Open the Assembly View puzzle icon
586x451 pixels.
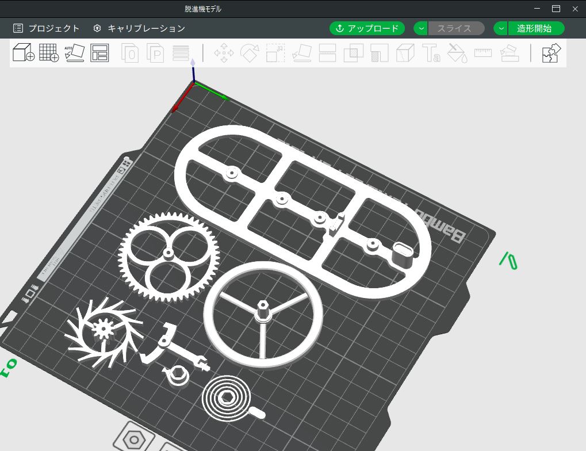click(x=551, y=53)
